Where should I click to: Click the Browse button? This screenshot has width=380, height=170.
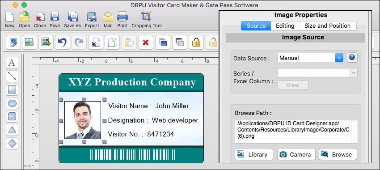pyautogui.click(x=338, y=154)
